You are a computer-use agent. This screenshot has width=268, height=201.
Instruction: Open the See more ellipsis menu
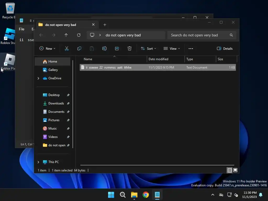[x=191, y=48]
